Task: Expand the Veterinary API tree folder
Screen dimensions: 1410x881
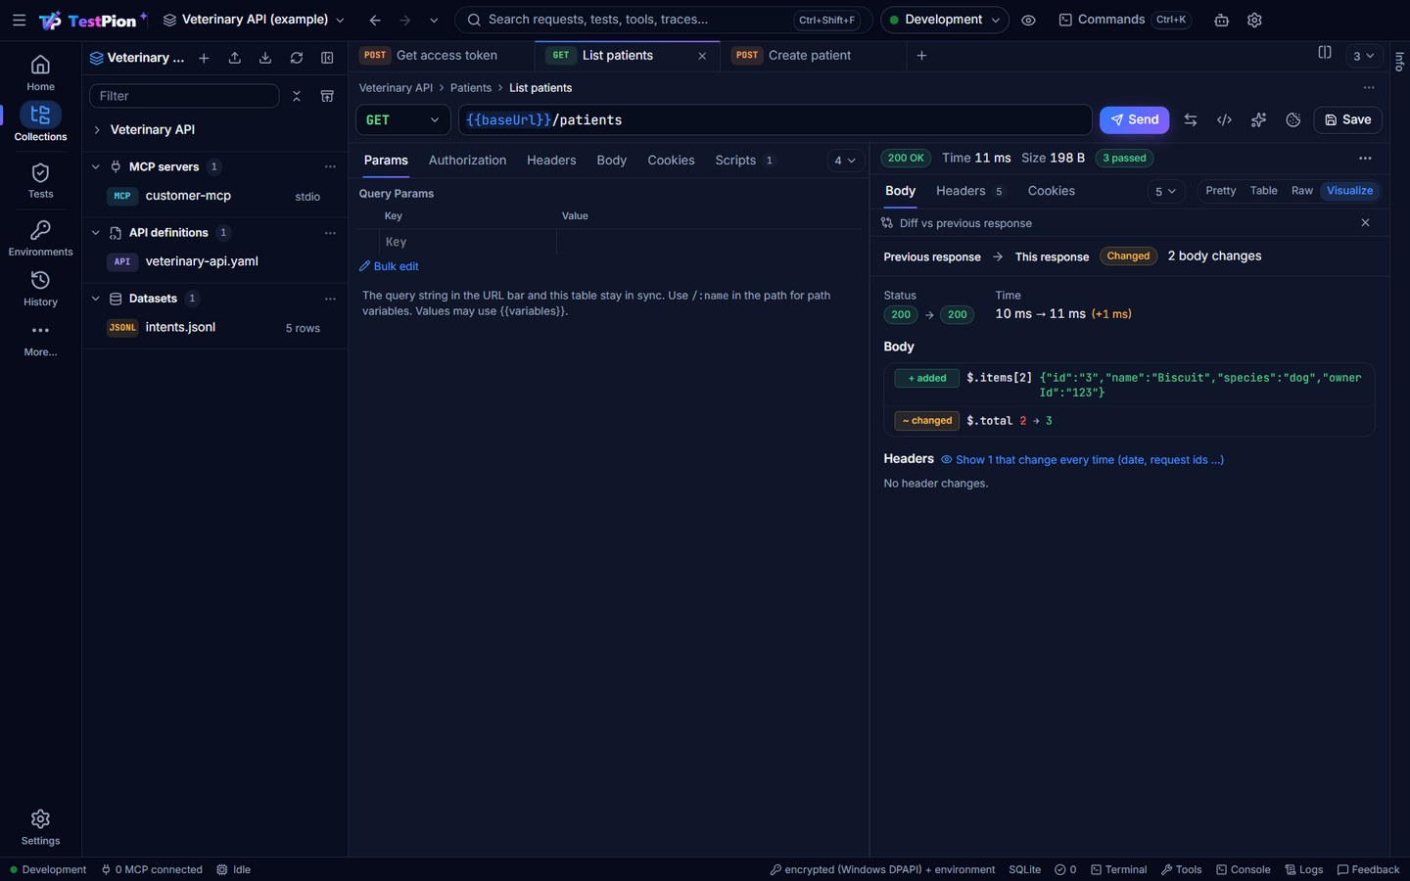Action: point(97,129)
